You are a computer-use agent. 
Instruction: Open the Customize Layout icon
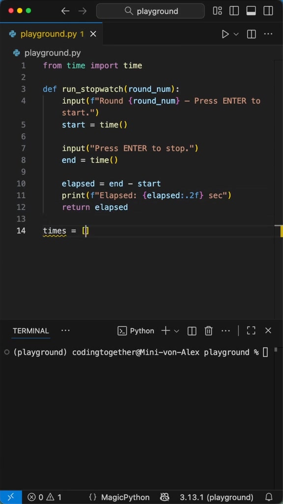pyautogui.click(x=217, y=11)
